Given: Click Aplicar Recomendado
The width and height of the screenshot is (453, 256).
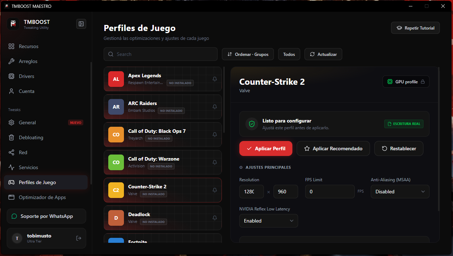Looking at the screenshot, I should [x=333, y=148].
